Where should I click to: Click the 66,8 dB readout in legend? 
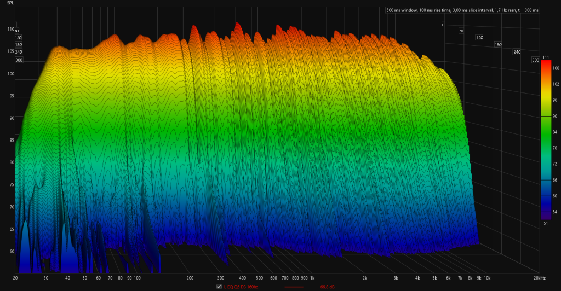(328, 286)
